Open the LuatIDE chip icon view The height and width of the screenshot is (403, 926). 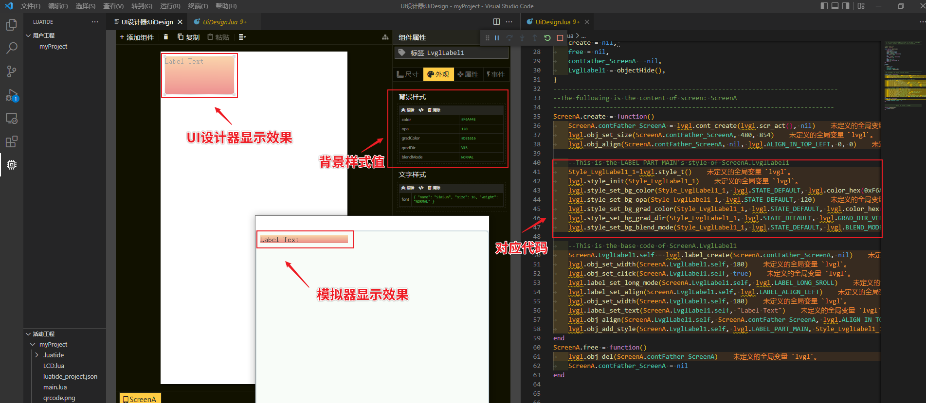pyautogui.click(x=12, y=165)
